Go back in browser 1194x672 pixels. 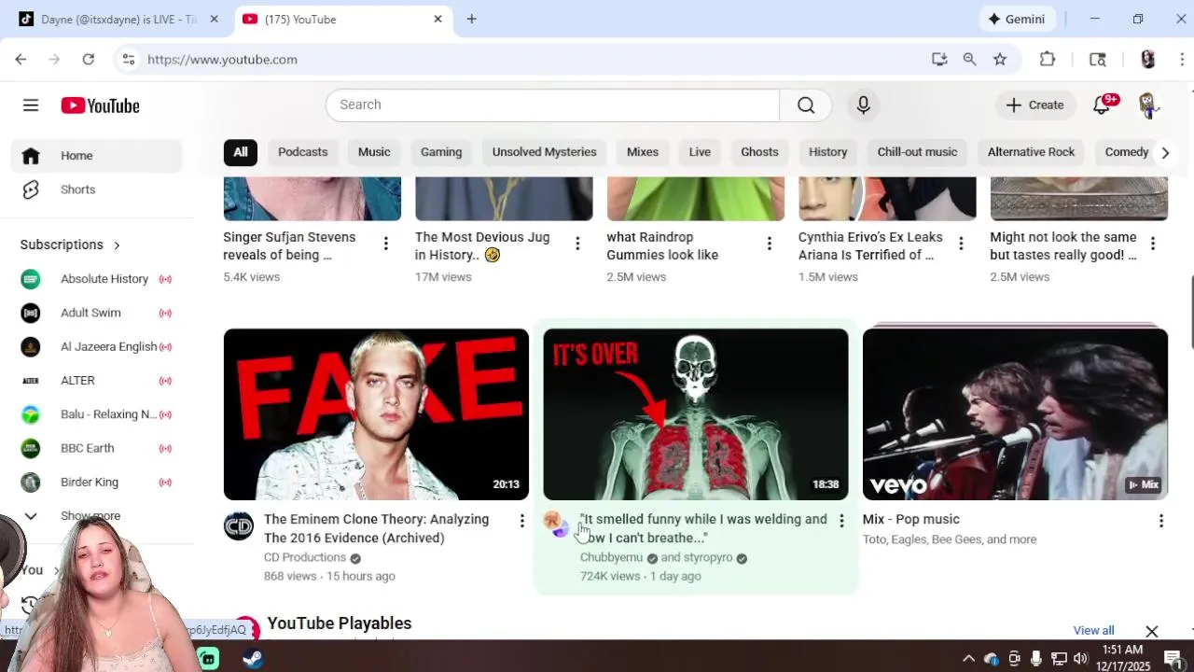point(21,59)
